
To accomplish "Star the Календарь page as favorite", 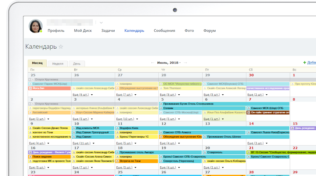I will coord(61,47).
